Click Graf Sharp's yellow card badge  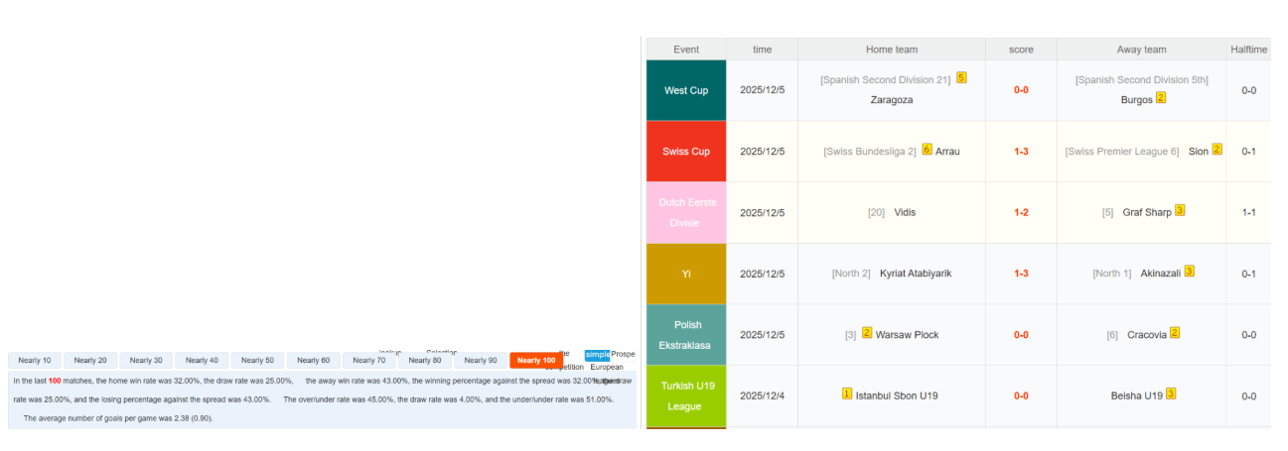coord(1180,210)
